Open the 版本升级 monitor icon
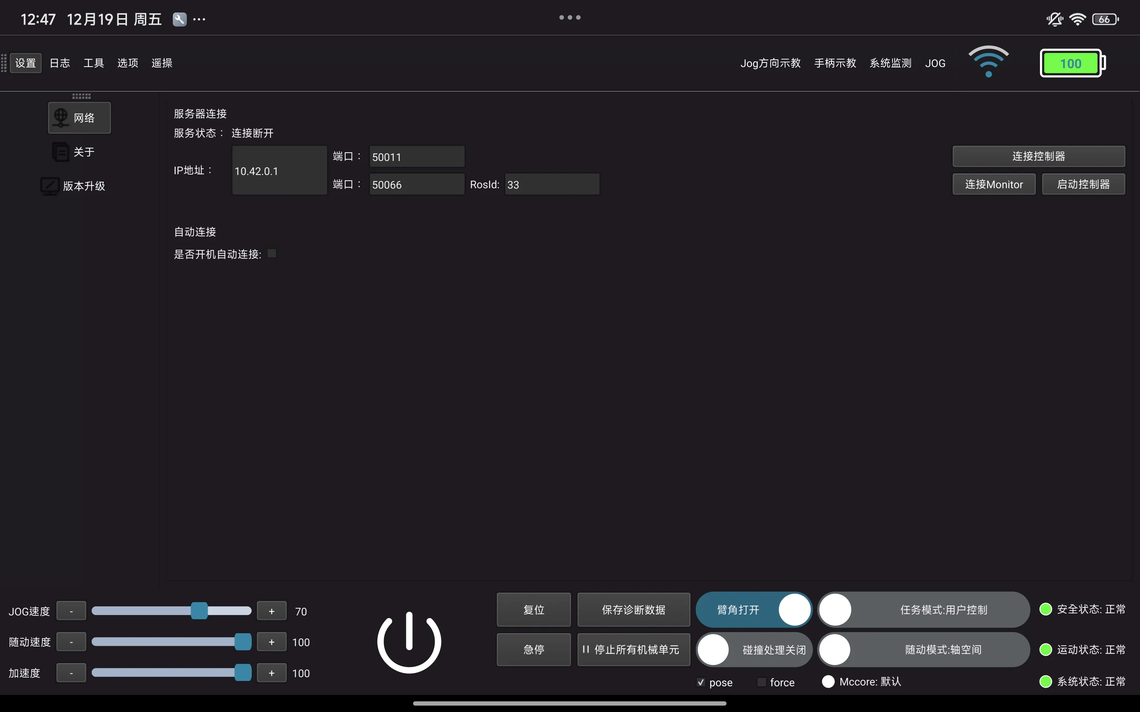Screen dimensions: 1140x712 click(x=50, y=186)
